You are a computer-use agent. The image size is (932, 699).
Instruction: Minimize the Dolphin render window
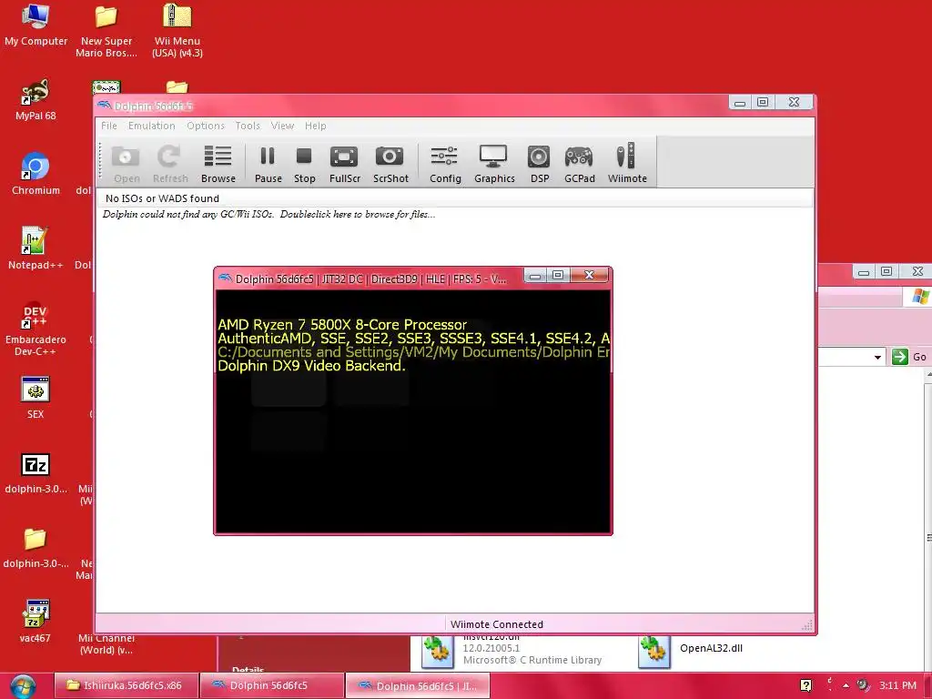pyautogui.click(x=535, y=275)
